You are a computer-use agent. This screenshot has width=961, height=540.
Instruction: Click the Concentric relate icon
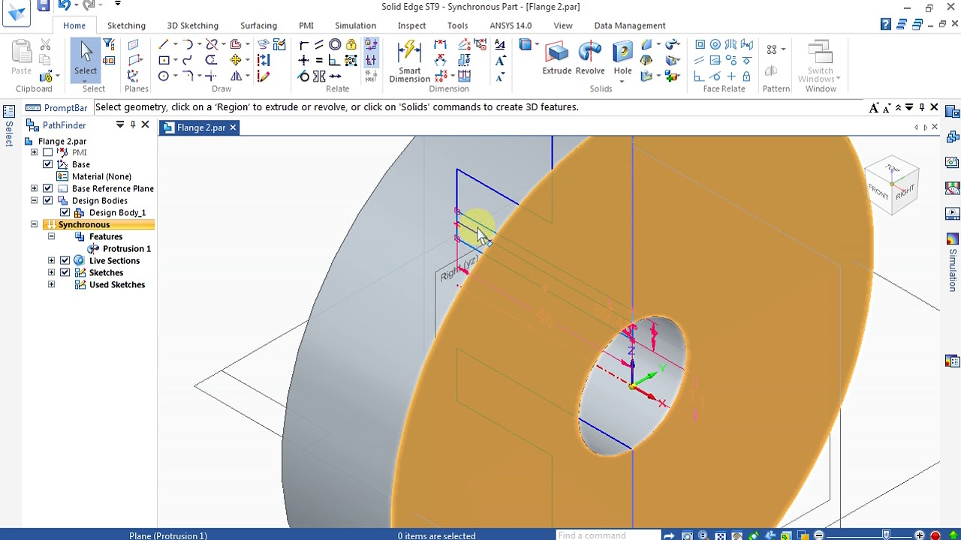[x=335, y=45]
